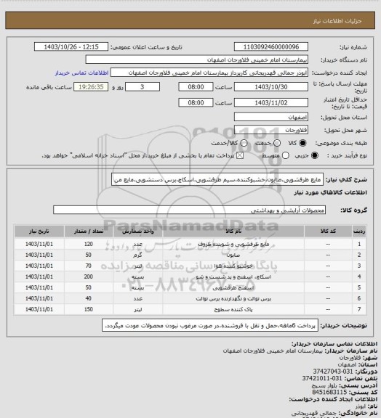Click the response deadline time 08:00 field
This screenshot has height=418, width=381.
tap(196, 87)
